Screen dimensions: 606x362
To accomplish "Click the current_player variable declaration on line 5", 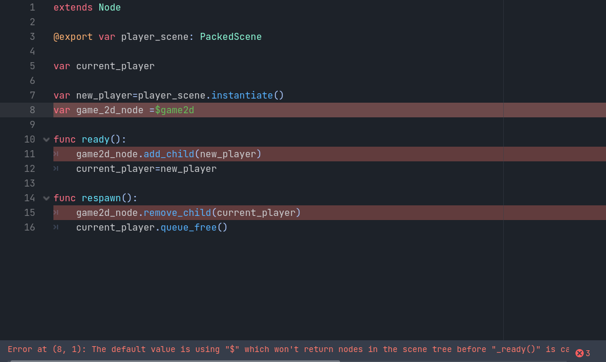I will [115, 66].
